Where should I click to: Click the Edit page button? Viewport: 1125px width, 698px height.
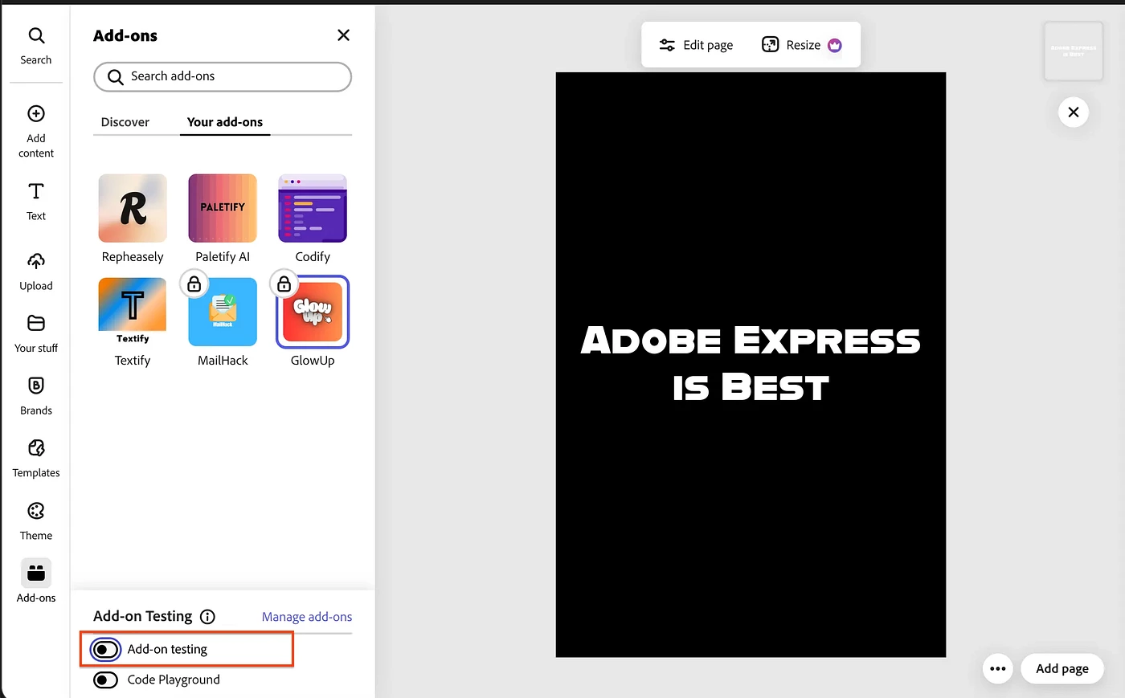696,45
